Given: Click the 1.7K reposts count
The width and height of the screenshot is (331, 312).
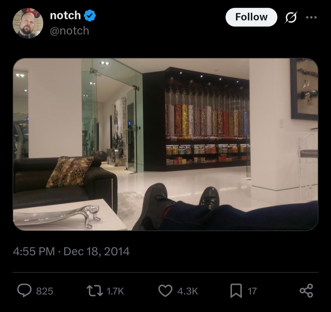Looking at the screenshot, I should pos(115,291).
